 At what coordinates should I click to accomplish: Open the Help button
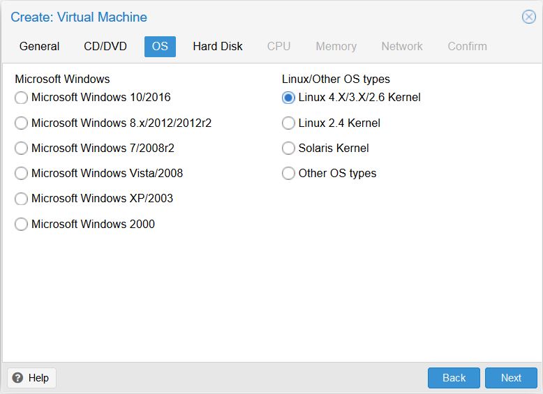point(31,378)
